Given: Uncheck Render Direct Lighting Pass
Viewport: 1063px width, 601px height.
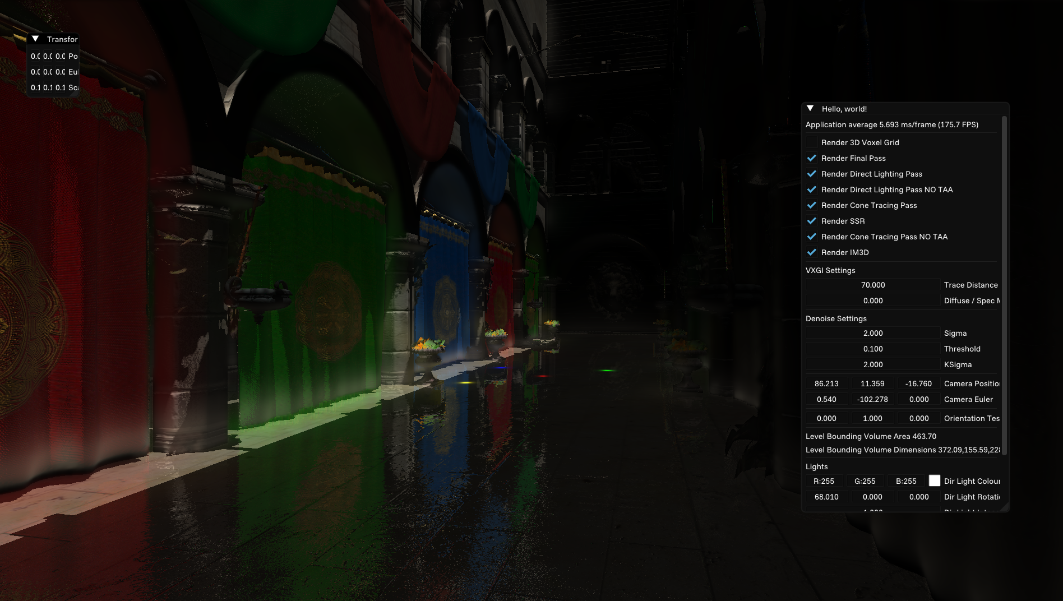Looking at the screenshot, I should click(812, 174).
